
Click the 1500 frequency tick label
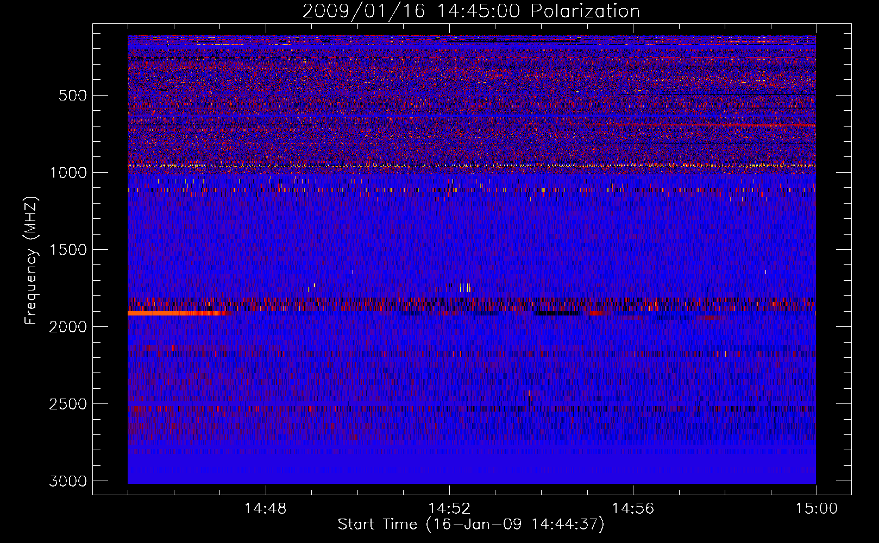tap(68, 250)
